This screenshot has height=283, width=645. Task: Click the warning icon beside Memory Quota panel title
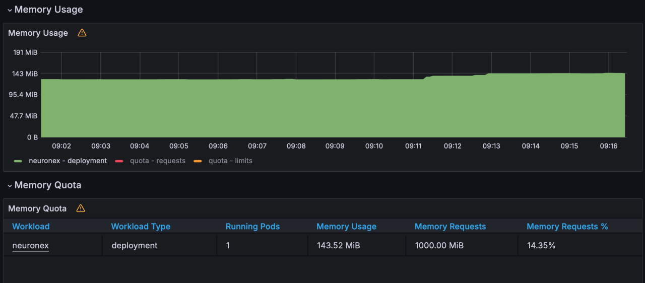81,208
